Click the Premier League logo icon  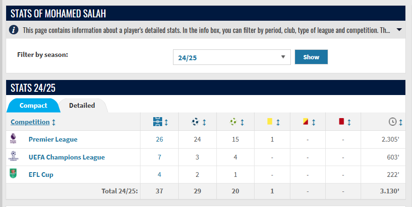13,138
